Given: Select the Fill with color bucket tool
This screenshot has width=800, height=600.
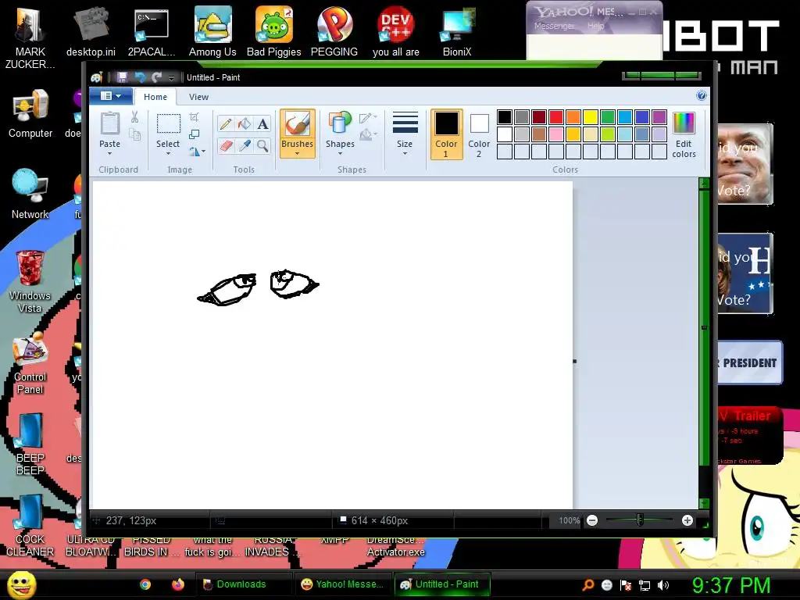Looking at the screenshot, I should (245, 124).
